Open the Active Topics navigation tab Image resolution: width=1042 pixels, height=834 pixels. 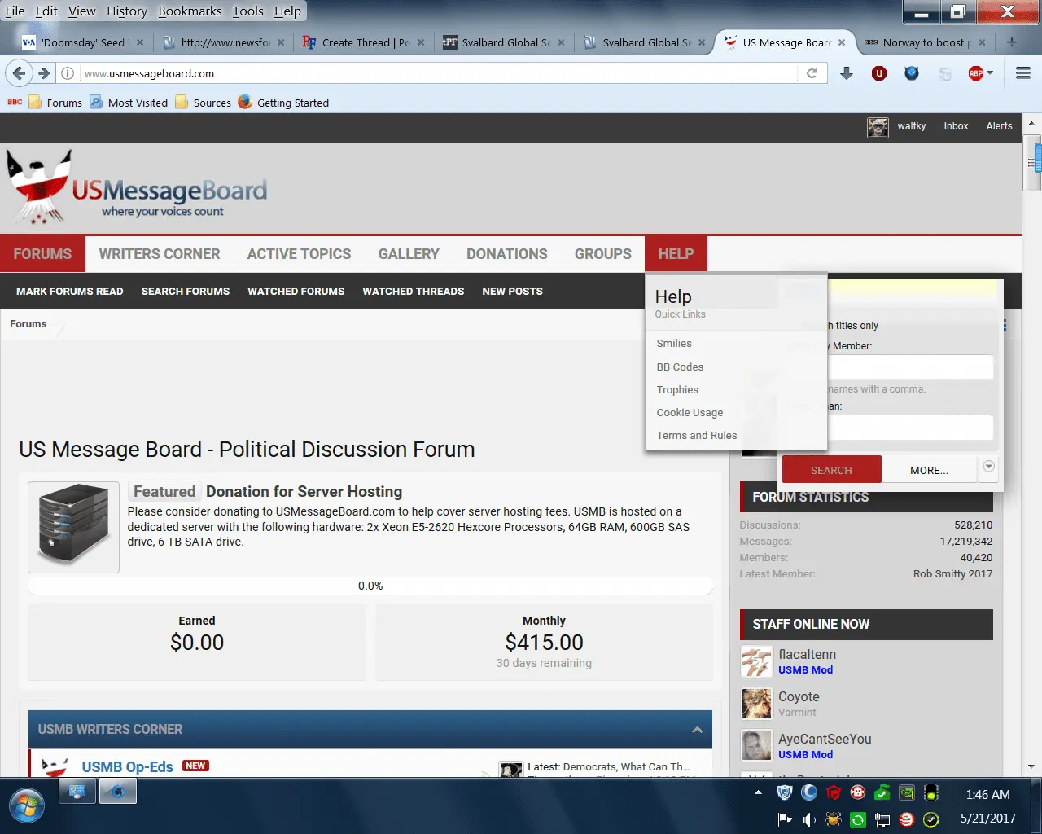click(299, 254)
